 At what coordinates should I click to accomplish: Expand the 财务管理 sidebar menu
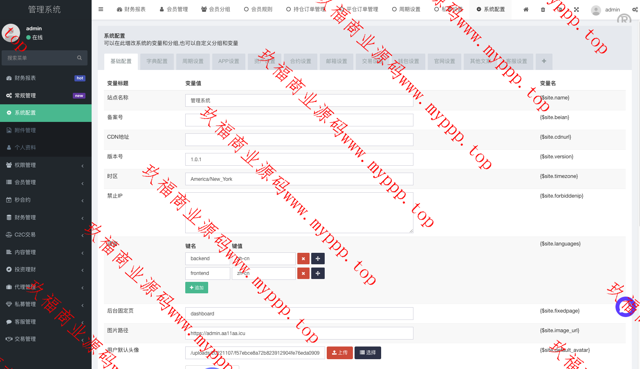45,218
